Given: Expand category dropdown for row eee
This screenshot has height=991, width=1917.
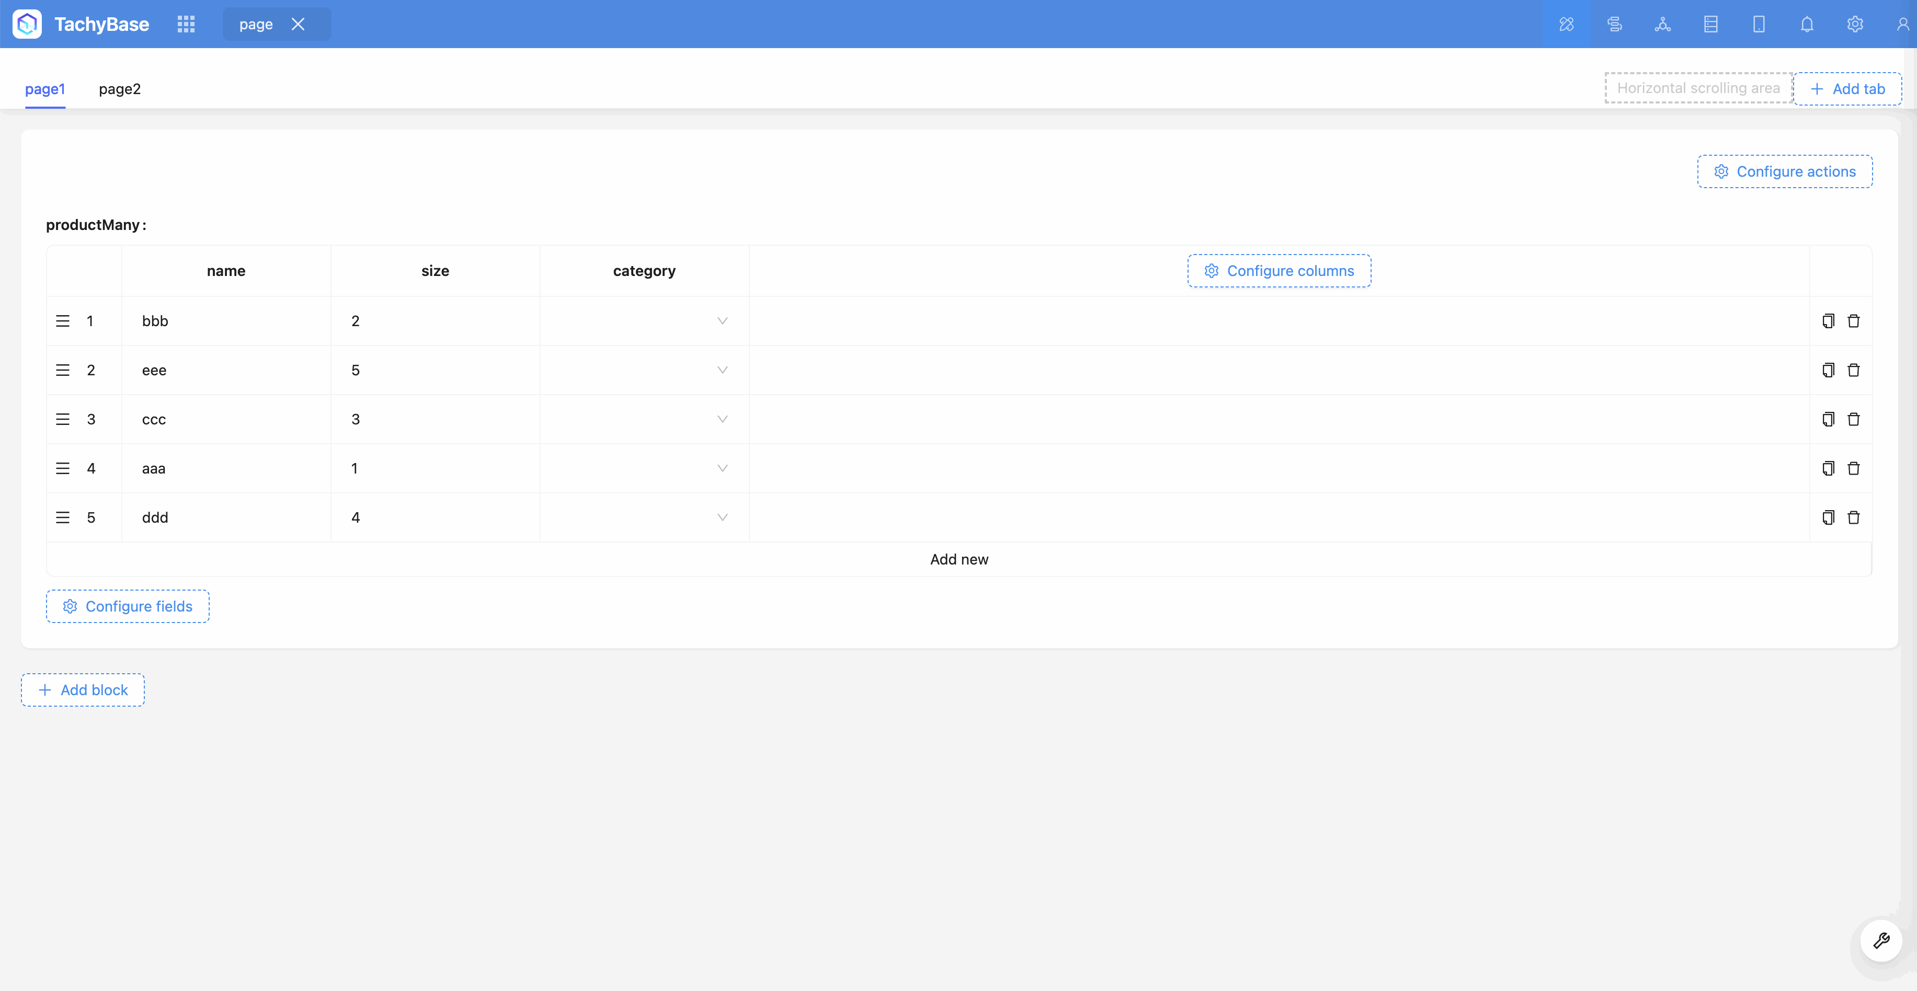Looking at the screenshot, I should tap(722, 370).
